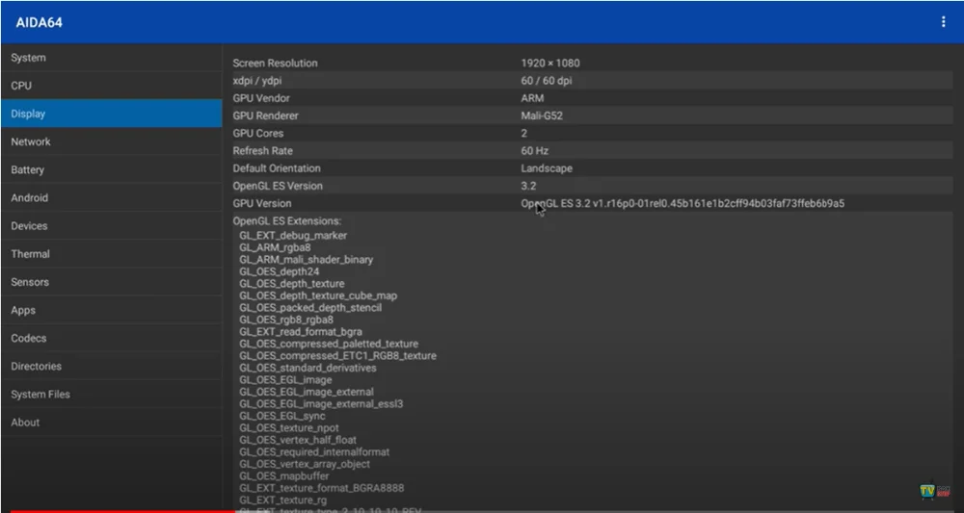Select the xdpi / ydpi label
Screen dimensions: 964x513
257,81
